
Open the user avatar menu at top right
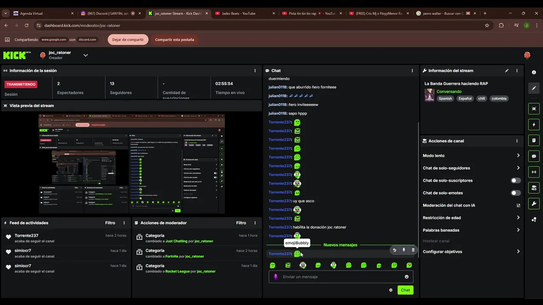point(527,55)
